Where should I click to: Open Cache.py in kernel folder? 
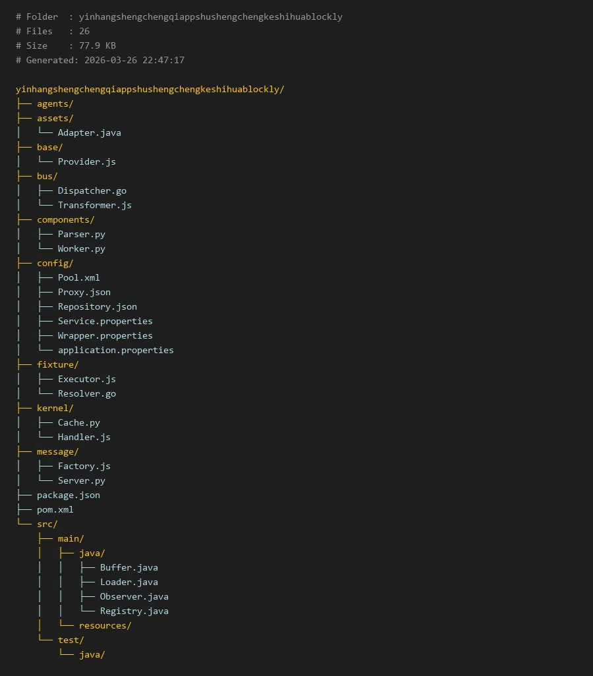78,422
